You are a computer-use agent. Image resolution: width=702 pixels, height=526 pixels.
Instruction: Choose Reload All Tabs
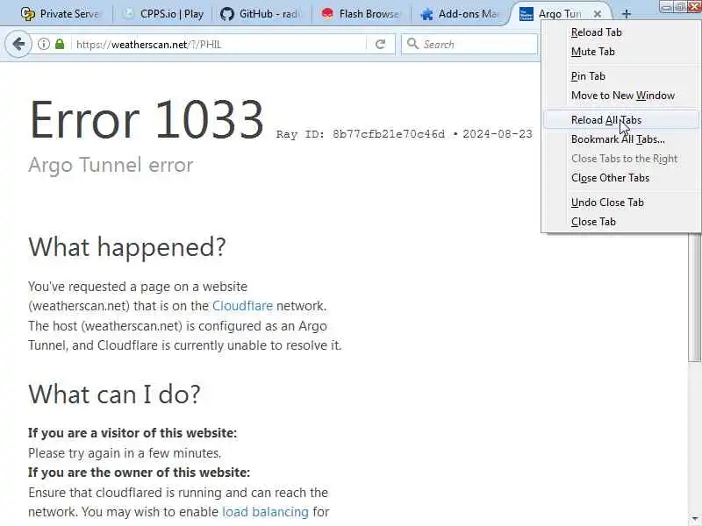pyautogui.click(x=620, y=120)
